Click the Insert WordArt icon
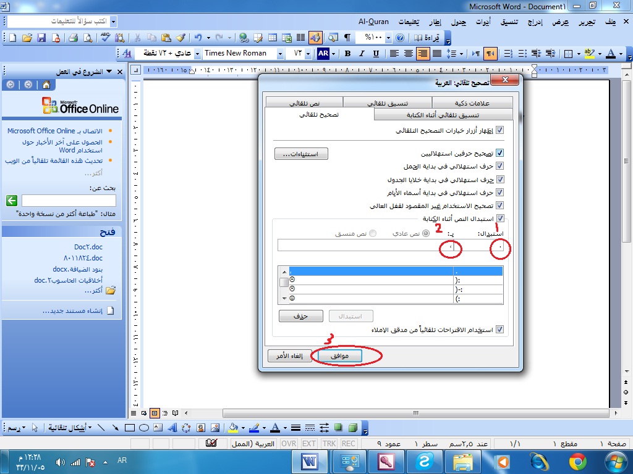Screen dimensions: 633x474 [x=172, y=428]
